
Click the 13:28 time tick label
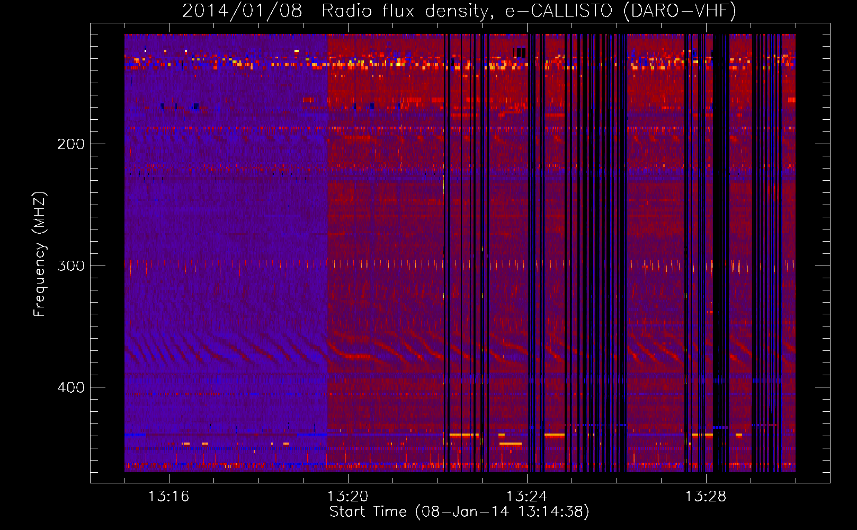pos(706,496)
